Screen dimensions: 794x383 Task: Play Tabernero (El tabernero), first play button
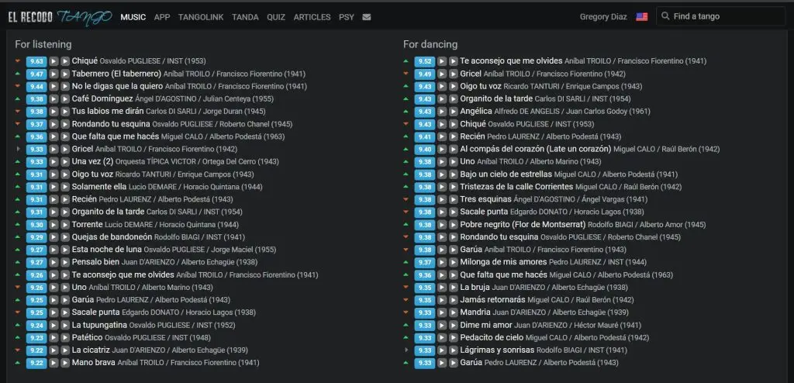pos(54,74)
